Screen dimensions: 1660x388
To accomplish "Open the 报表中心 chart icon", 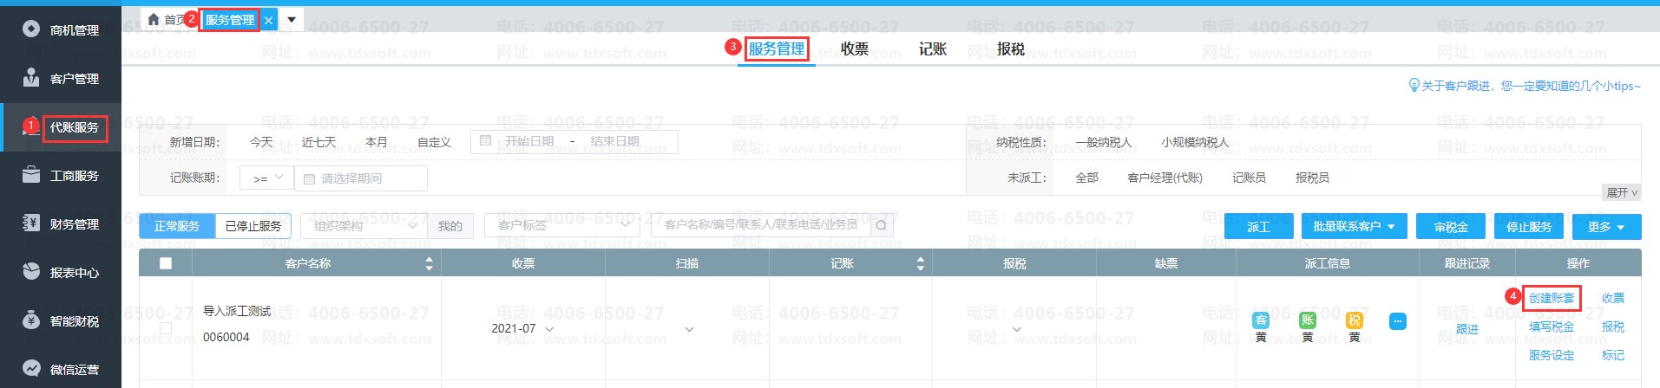I will 32,272.
